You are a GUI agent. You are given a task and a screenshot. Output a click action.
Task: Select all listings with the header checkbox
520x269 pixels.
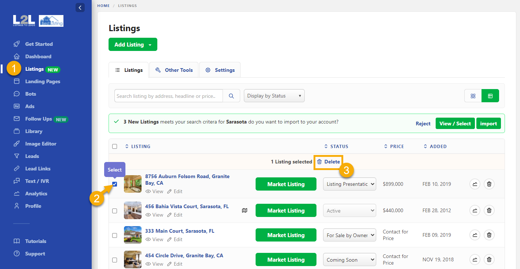114,146
